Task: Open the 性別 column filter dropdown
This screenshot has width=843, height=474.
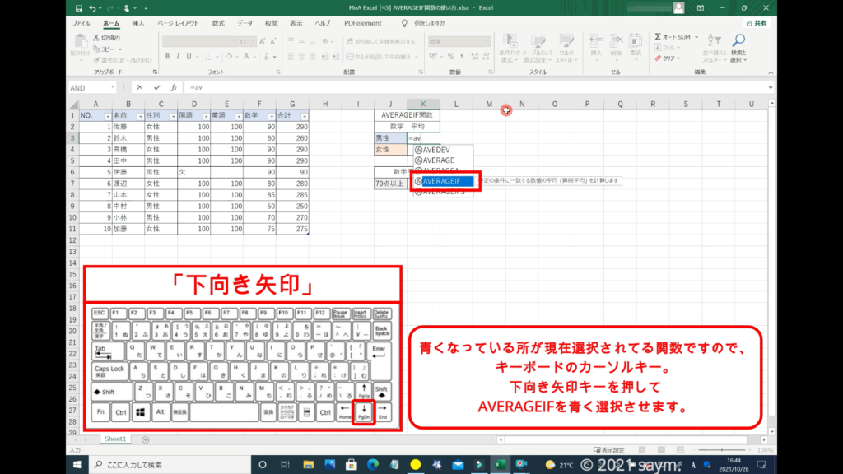Action: pyautogui.click(x=172, y=116)
